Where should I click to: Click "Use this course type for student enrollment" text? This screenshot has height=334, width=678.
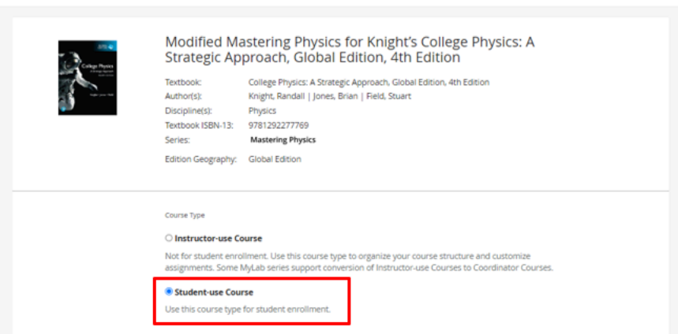(x=247, y=309)
